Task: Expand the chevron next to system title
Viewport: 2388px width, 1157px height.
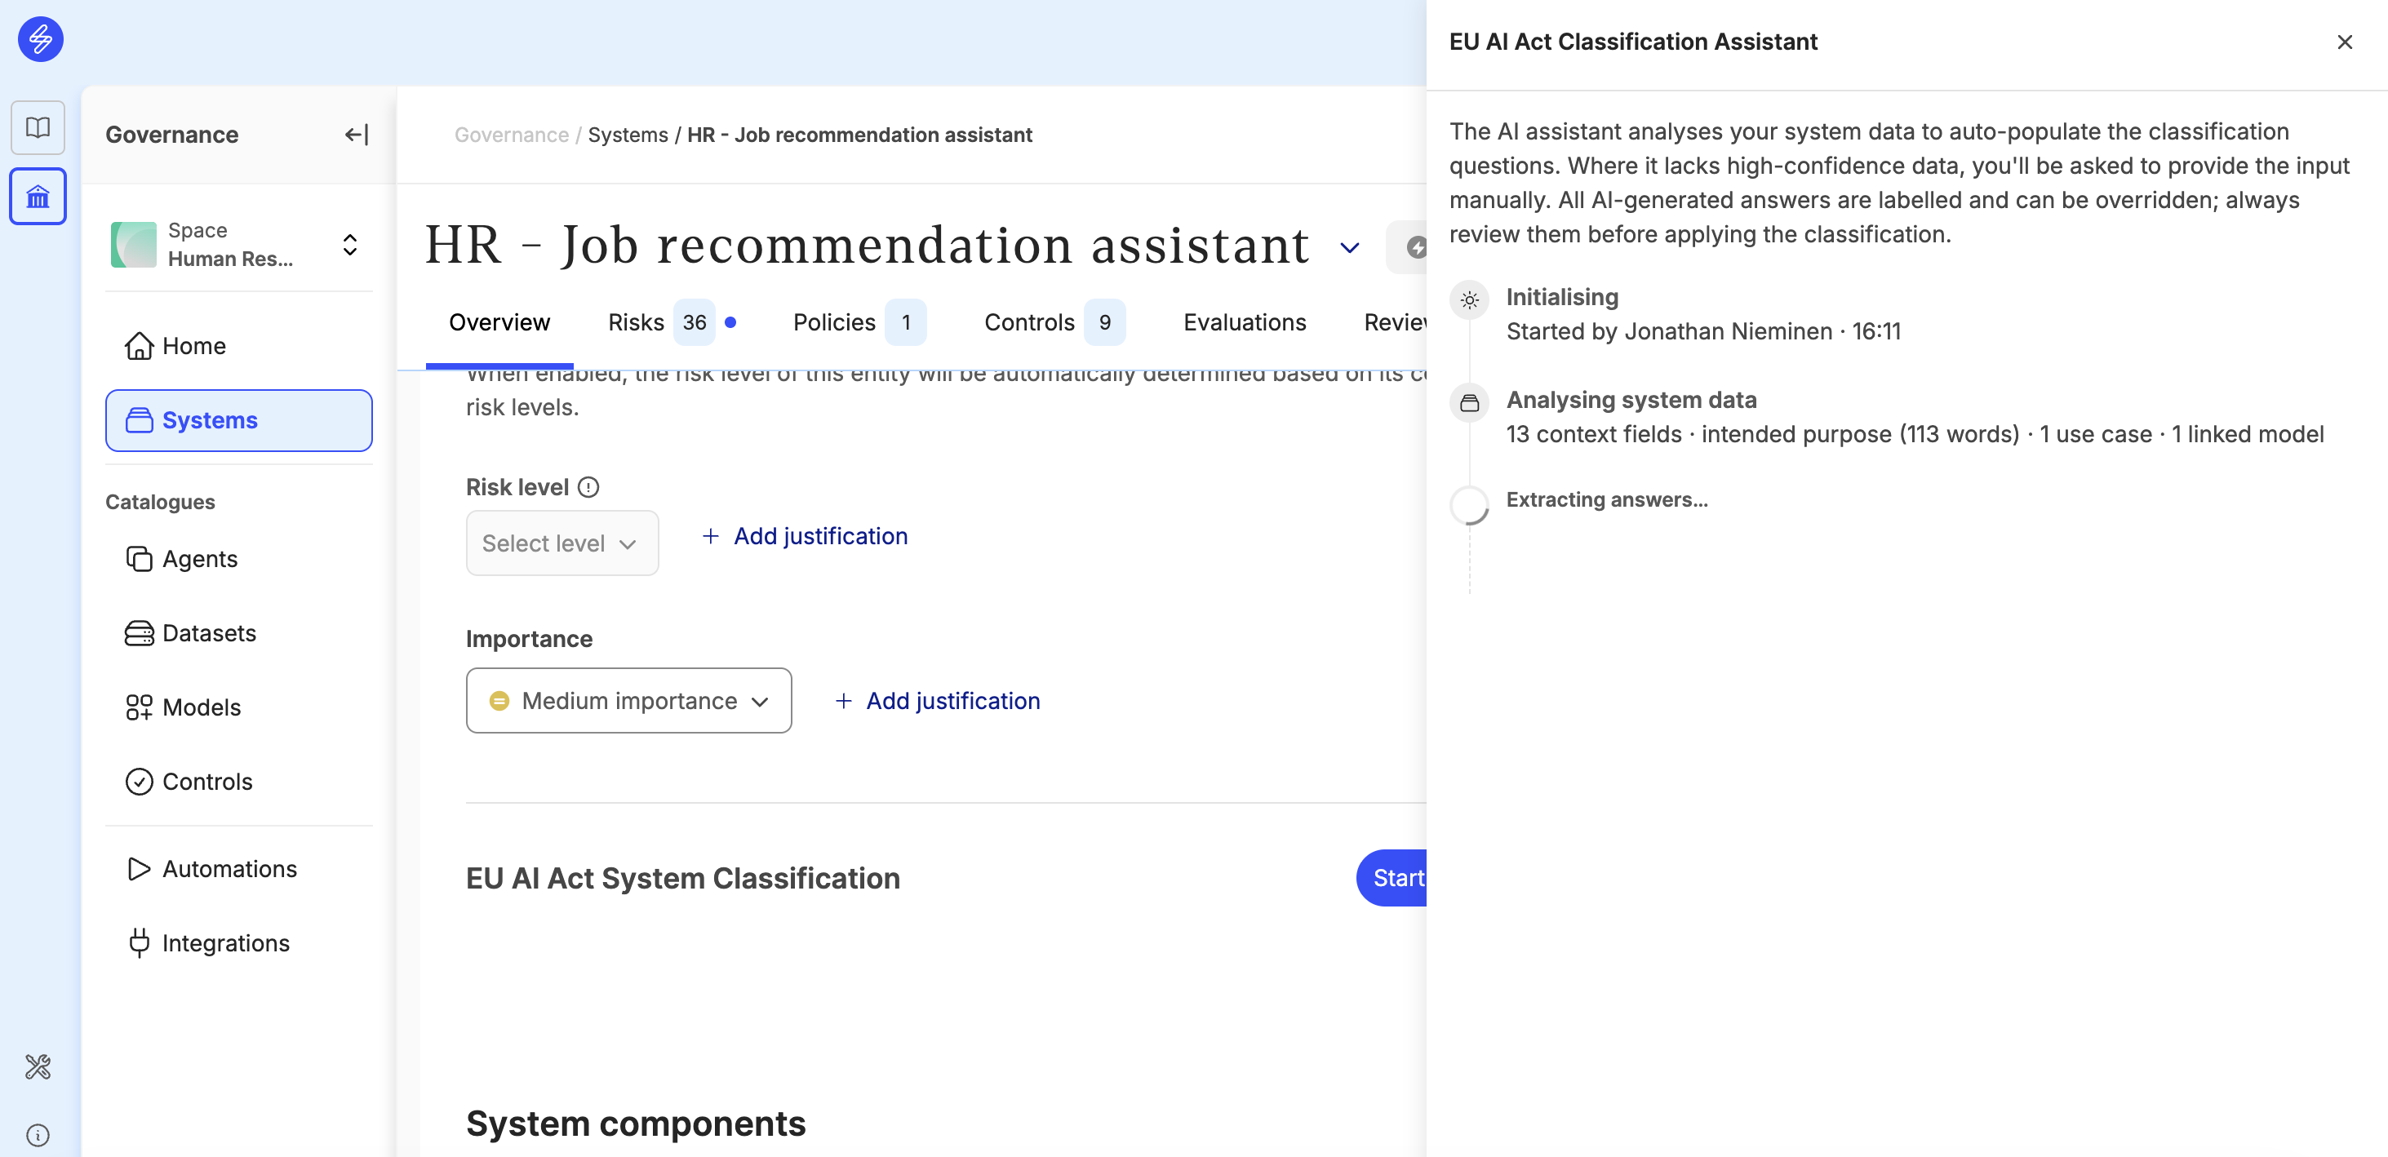Action: [1349, 247]
